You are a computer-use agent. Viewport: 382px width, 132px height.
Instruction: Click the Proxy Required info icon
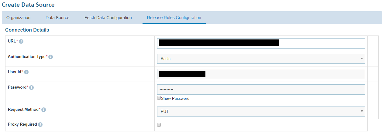coord(40,125)
